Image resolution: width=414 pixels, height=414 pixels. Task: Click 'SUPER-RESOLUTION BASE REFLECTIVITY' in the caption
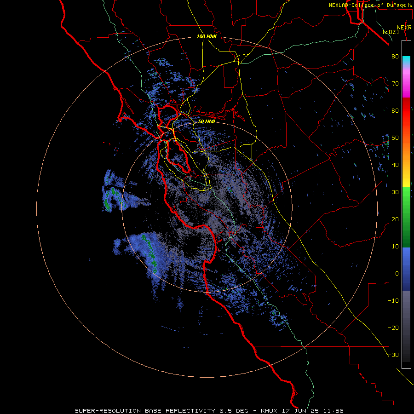click(x=145, y=411)
